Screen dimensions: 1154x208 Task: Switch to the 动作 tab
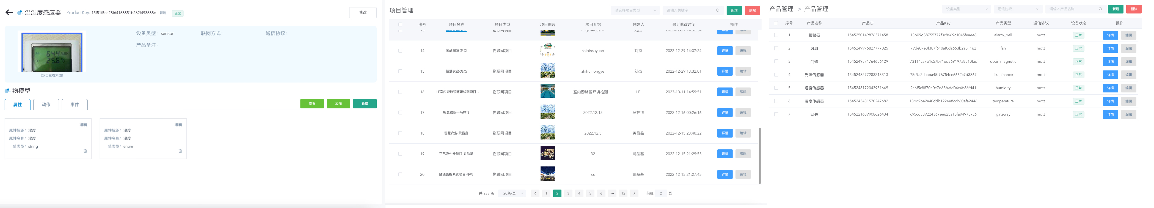coord(46,105)
